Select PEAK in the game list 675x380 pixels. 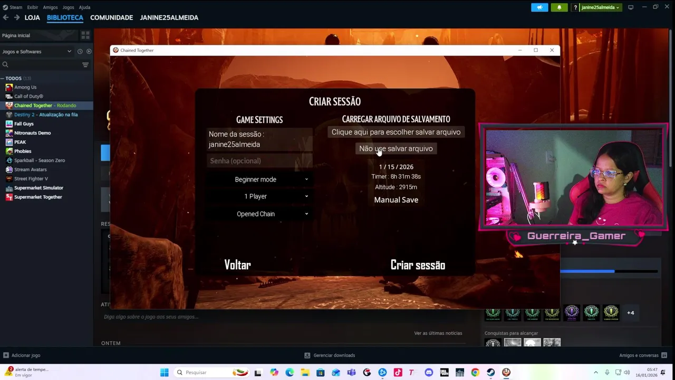[20, 142]
